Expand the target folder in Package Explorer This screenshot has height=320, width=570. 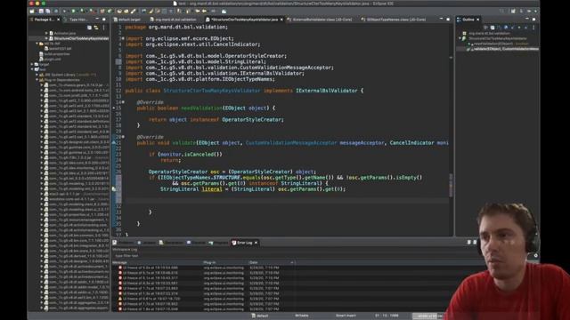[32, 64]
